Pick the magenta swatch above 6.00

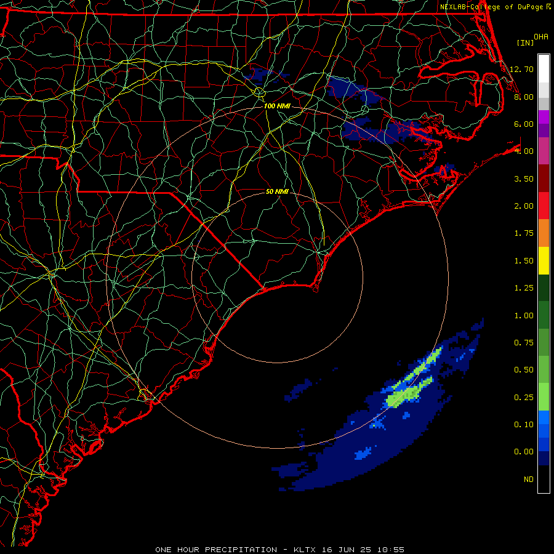544,117
